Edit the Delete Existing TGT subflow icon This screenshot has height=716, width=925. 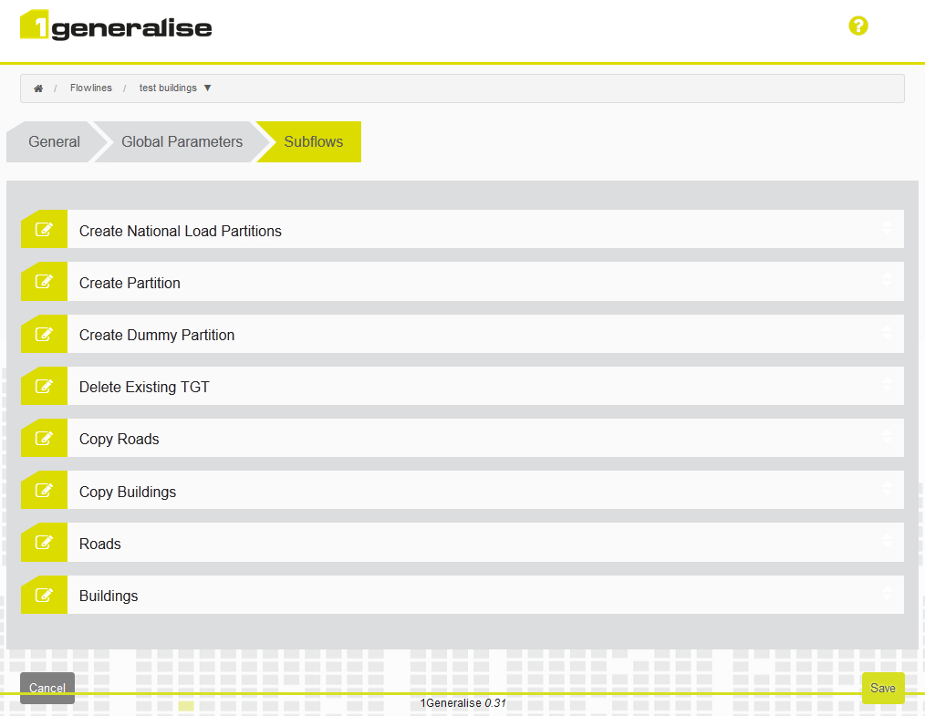45,386
